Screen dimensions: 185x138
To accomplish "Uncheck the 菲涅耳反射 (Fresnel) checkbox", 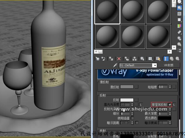I will tap(170, 104).
